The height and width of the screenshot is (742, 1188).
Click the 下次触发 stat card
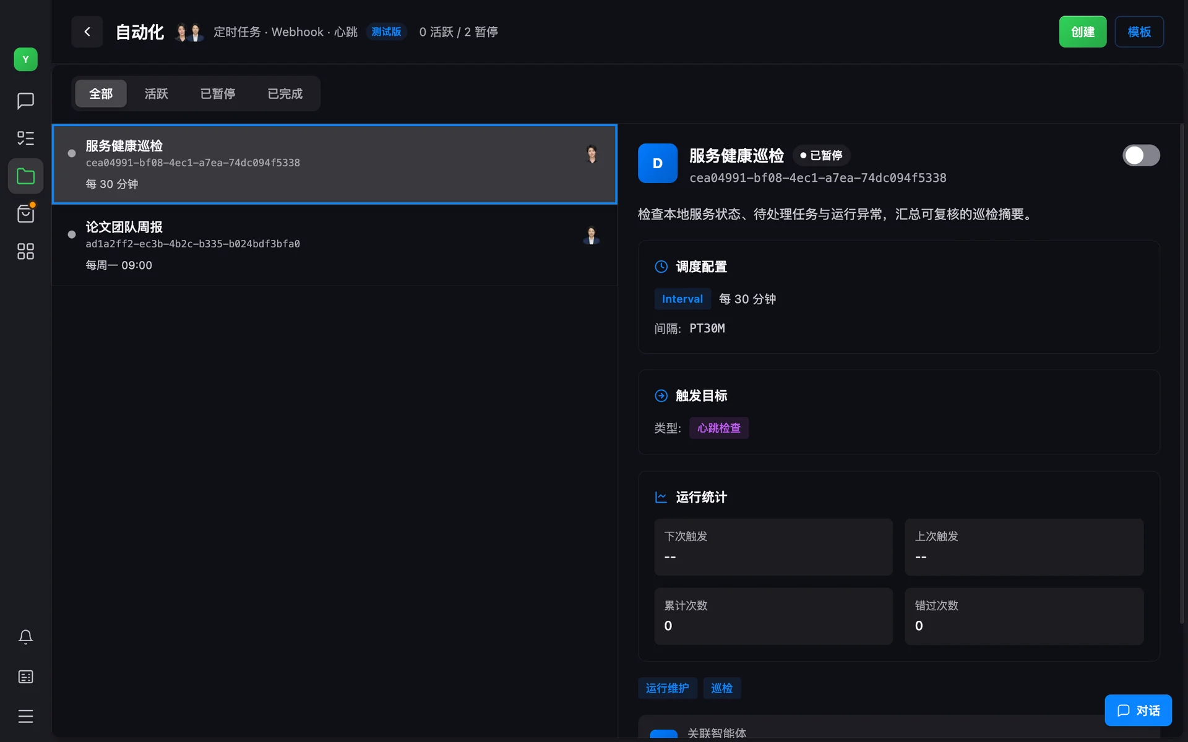pos(773,547)
